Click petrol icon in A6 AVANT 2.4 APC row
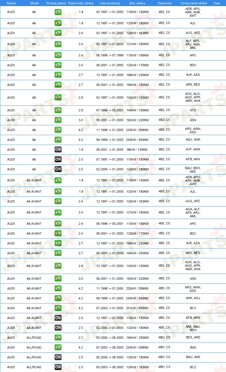 coord(58,224)
